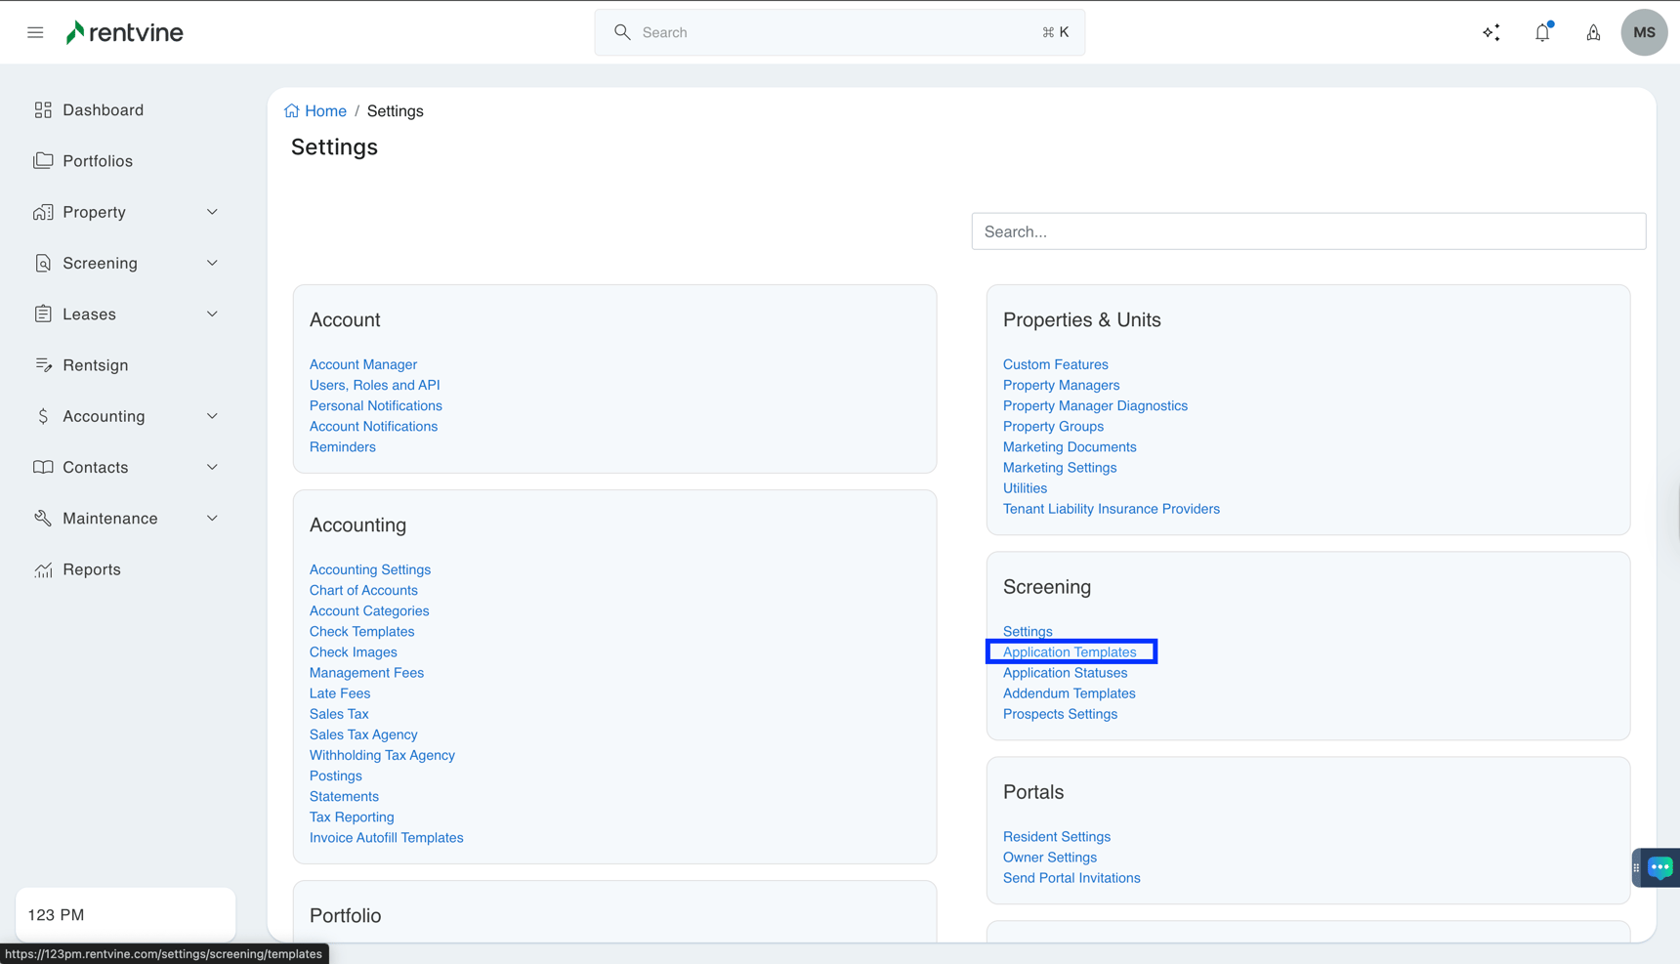Open the hamburger menu to collapse sidebar
This screenshot has width=1680, height=964.
(x=35, y=31)
